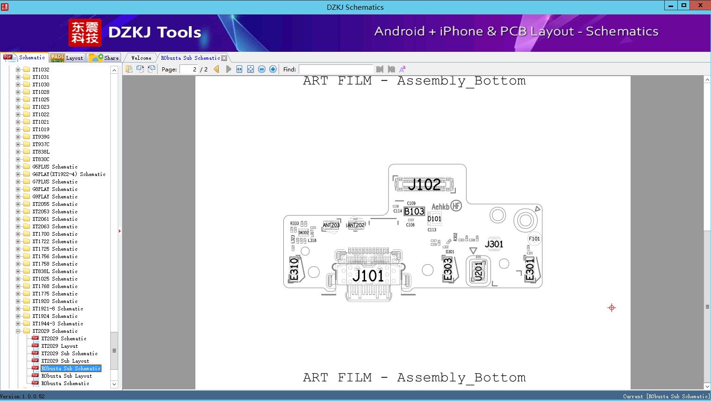The height and width of the screenshot is (401, 711).
Task: Expand the XT2055 Schematic folder
Action: click(x=18, y=204)
